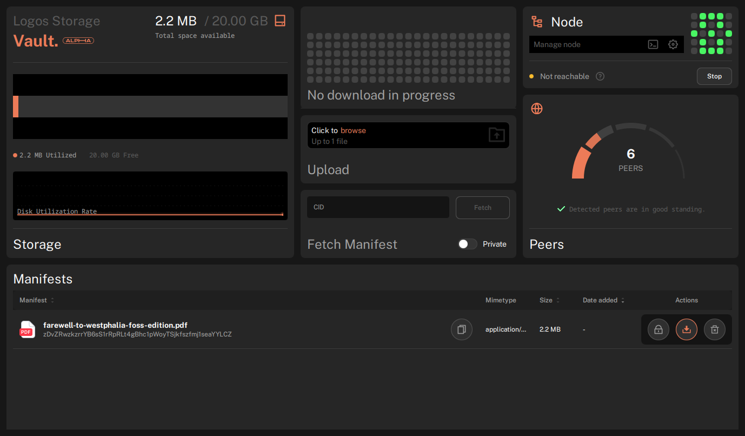745x436 pixels.
Task: Click the red PDF file icon
Action: tap(27, 329)
